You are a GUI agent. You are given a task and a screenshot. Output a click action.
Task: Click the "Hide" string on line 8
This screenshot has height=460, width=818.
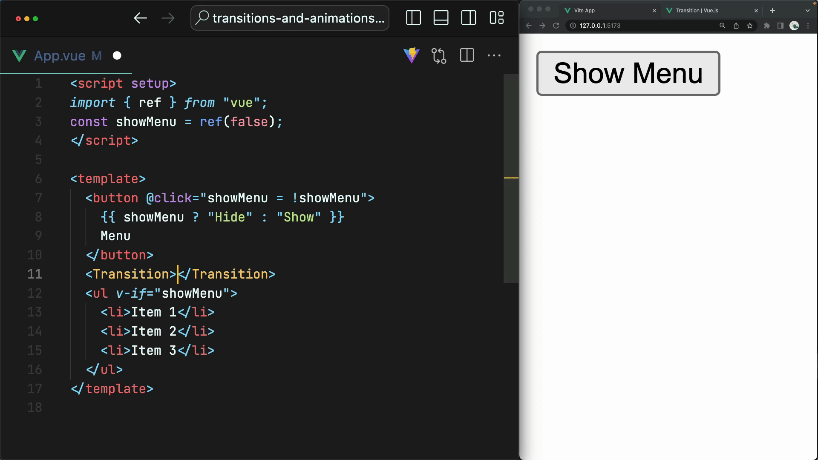(230, 217)
